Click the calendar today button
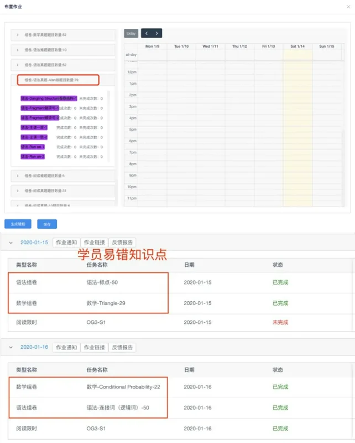The height and width of the screenshot is (443, 355). point(131,33)
